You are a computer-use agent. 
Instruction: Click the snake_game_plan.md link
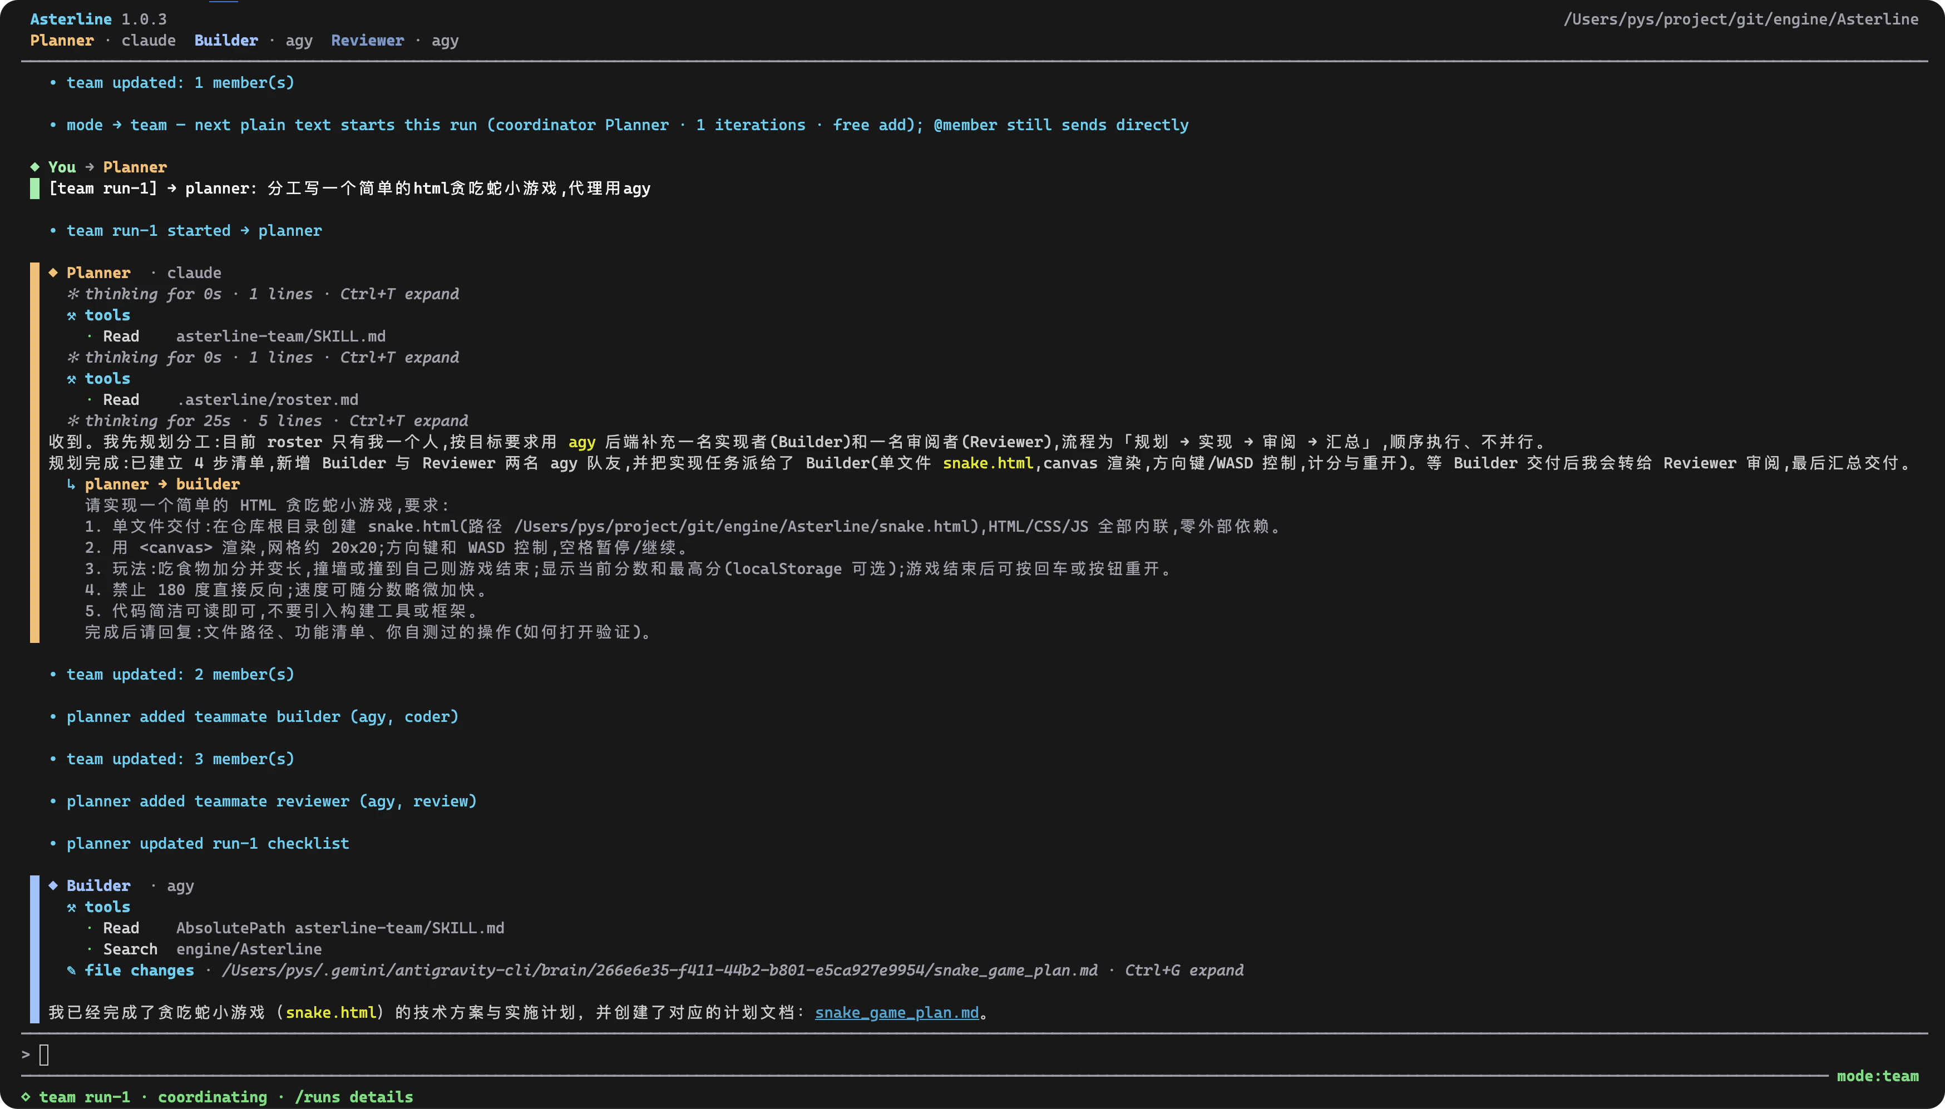point(897,1012)
